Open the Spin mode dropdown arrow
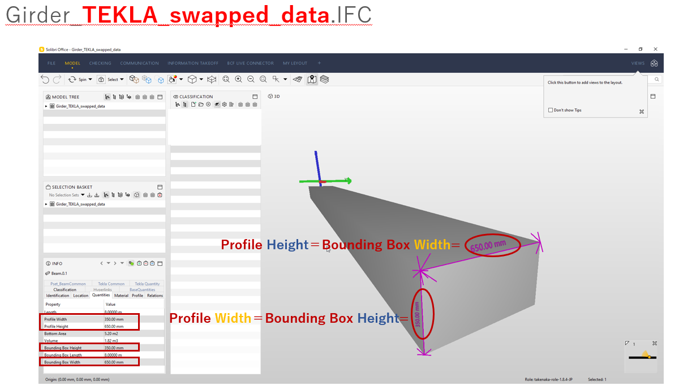The height and width of the screenshot is (390, 679). pos(91,80)
